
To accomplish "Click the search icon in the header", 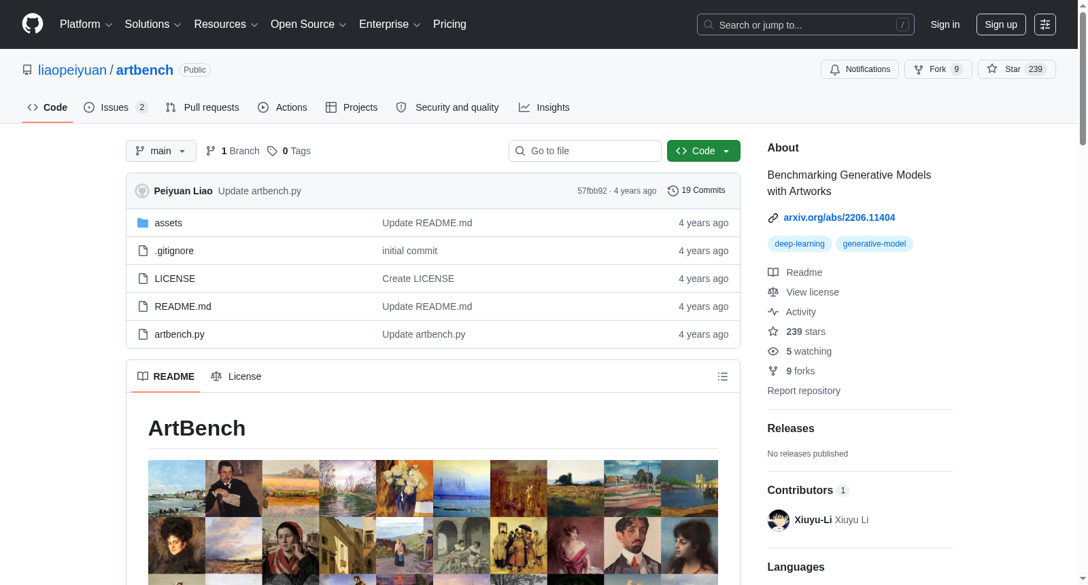I will 709,24.
